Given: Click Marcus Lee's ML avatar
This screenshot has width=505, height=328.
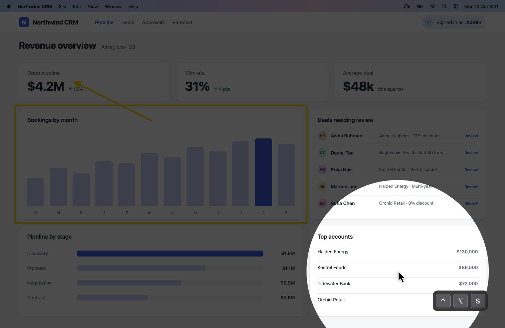Looking at the screenshot, I should tap(322, 186).
